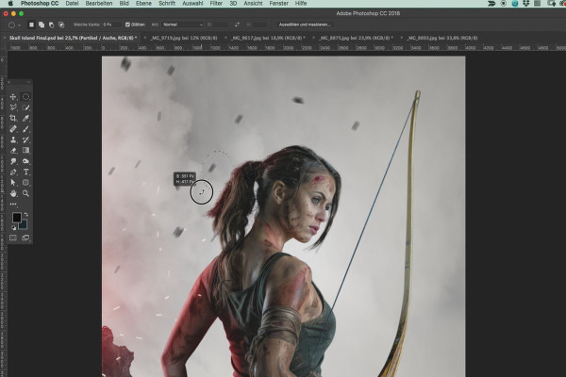Select the Polygonal Lasso tool
Screen dimensions: 566x377
click(13, 107)
